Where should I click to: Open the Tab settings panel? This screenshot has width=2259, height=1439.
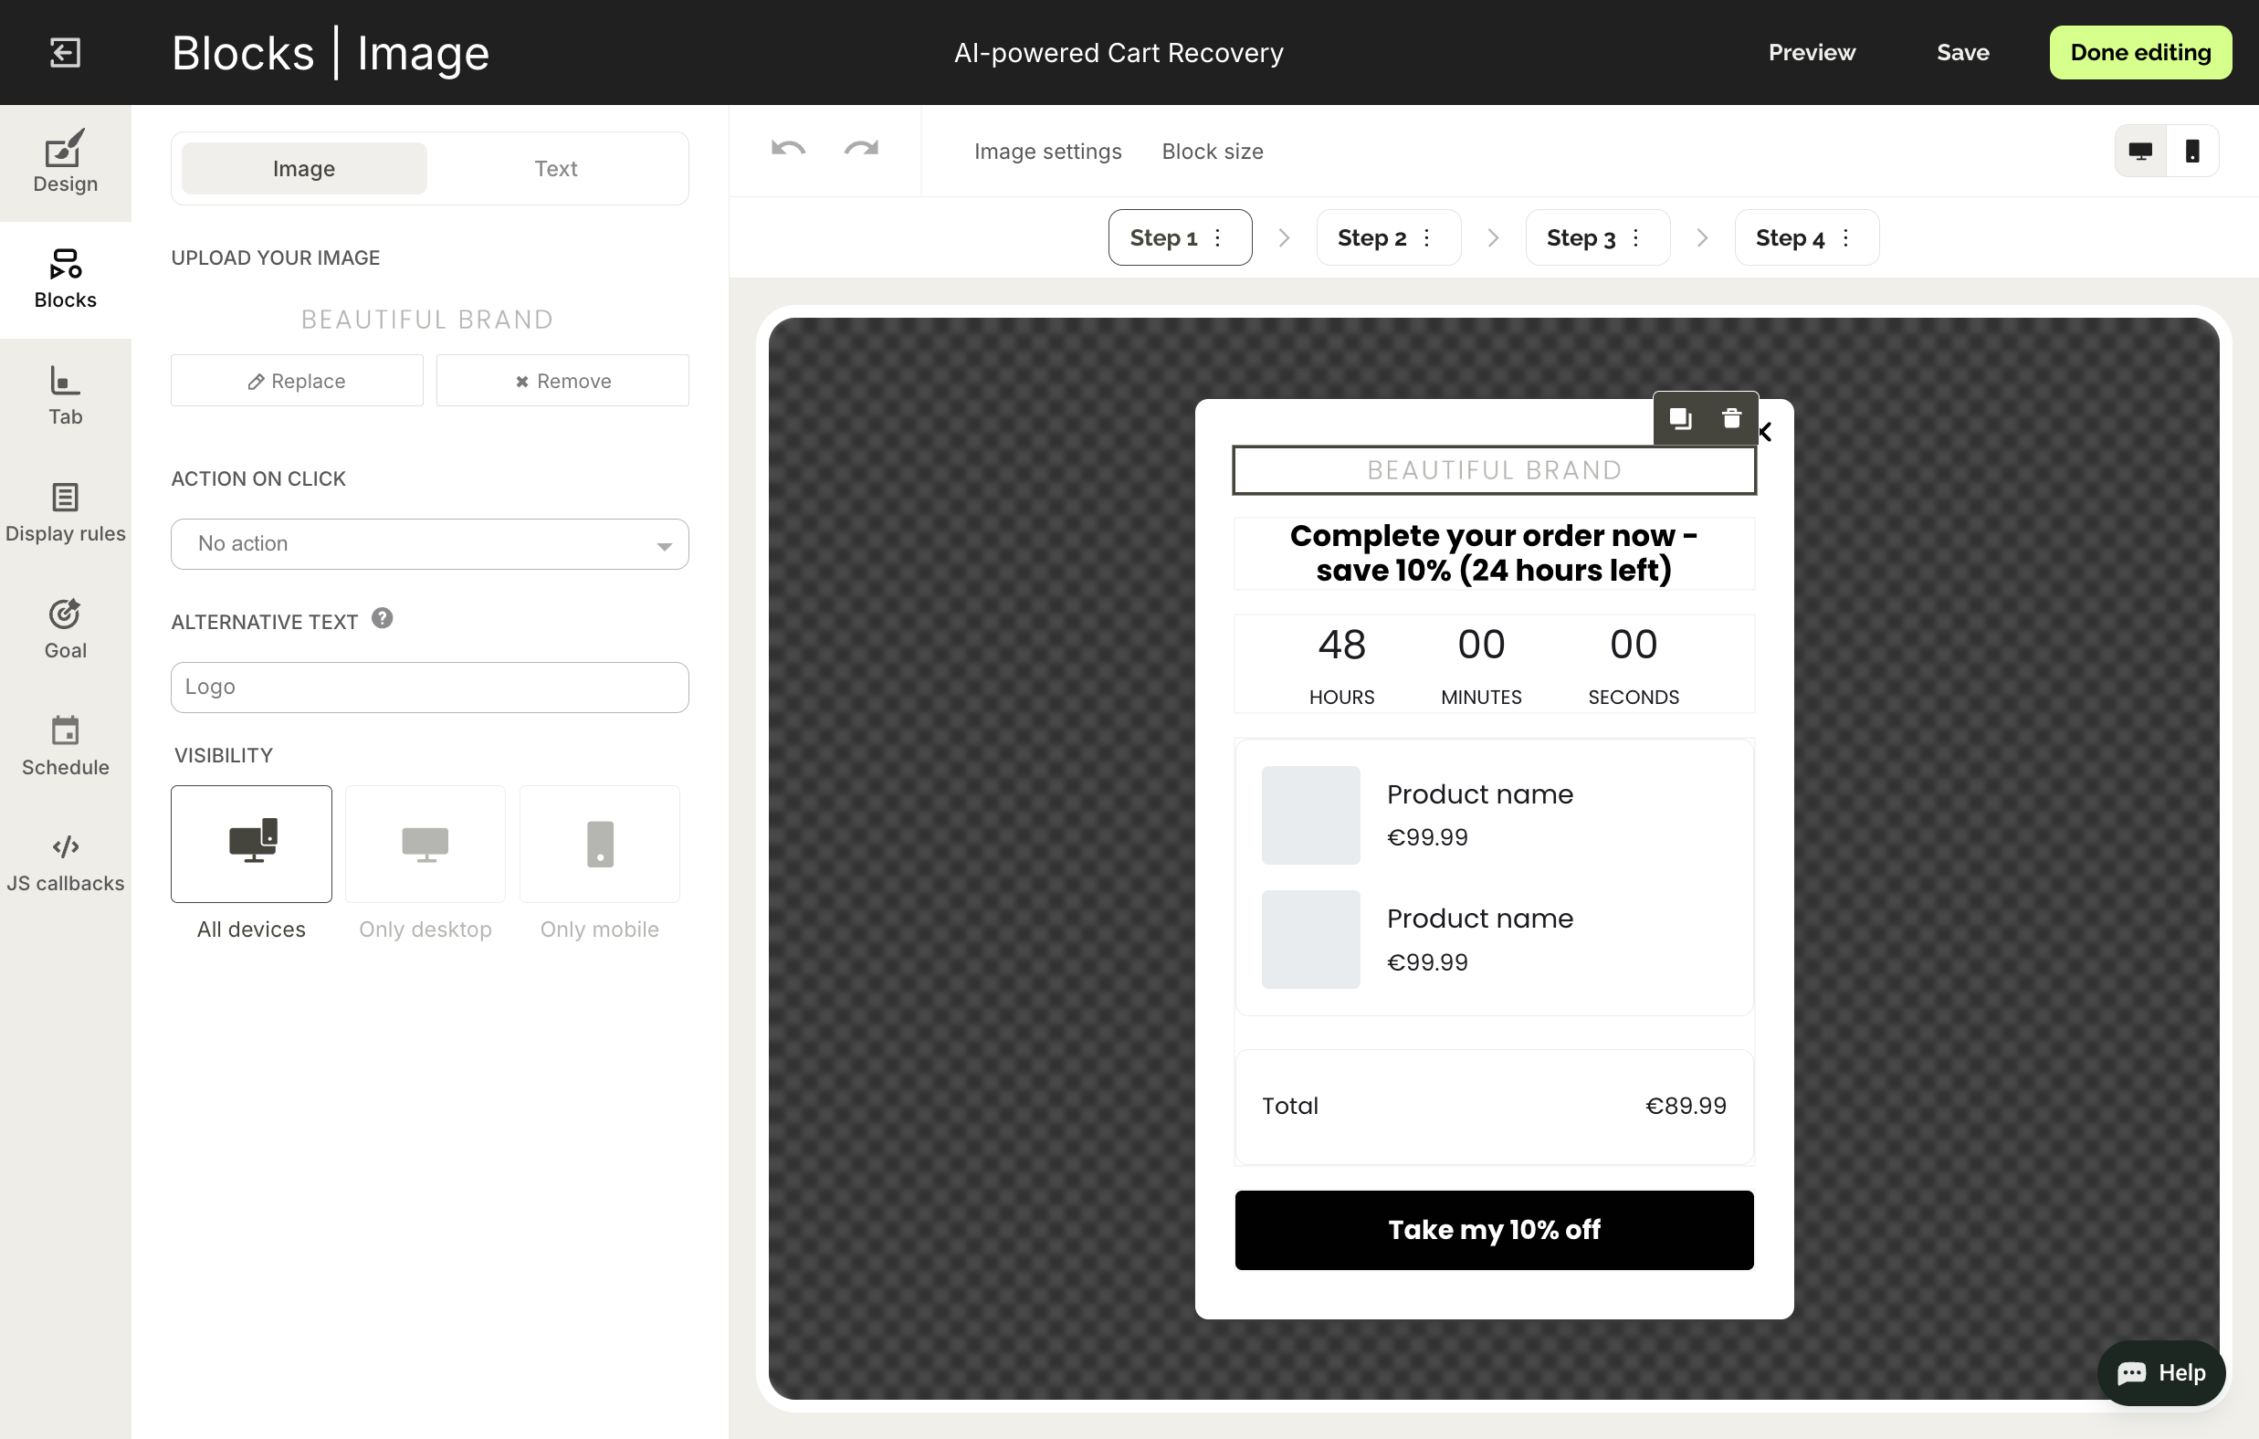click(x=65, y=395)
